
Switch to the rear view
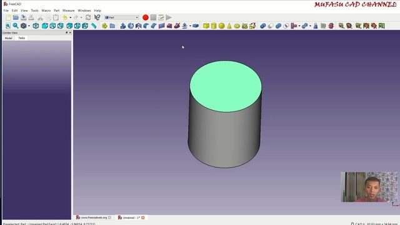(69, 26)
